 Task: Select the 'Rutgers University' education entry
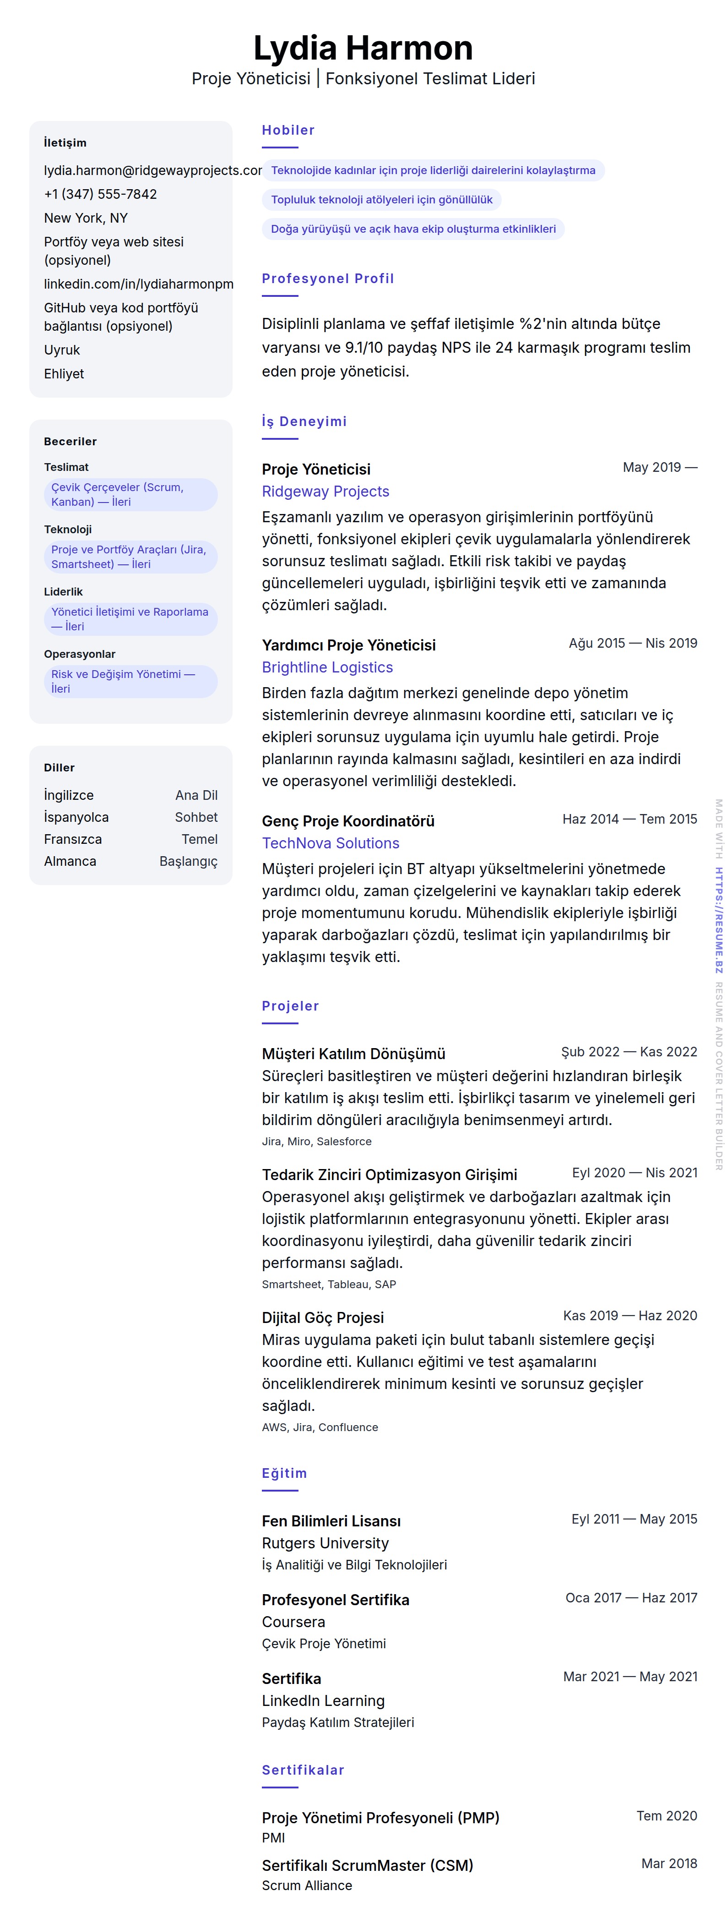coord(325,1543)
